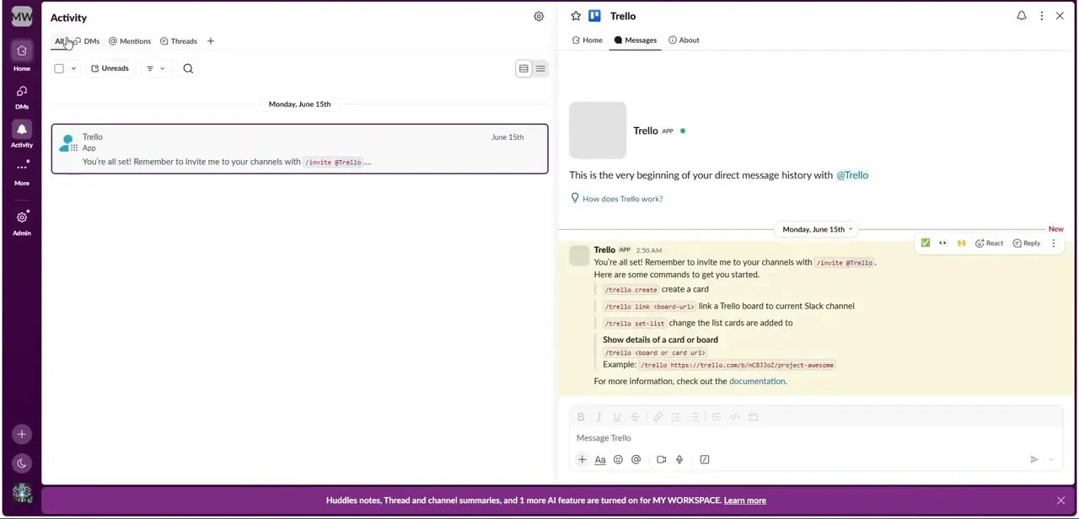The height and width of the screenshot is (519, 1079).
Task: React with the check mark emoji
Action: [x=926, y=243]
